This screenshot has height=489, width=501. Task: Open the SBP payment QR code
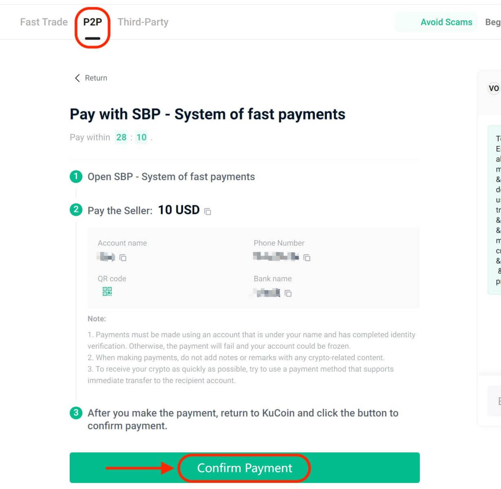[107, 291]
